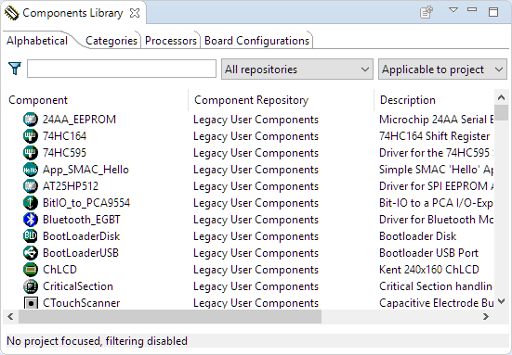This screenshot has height=355, width=512.
Task: Click the disabled toolbar icon in view header
Action: tap(427, 12)
